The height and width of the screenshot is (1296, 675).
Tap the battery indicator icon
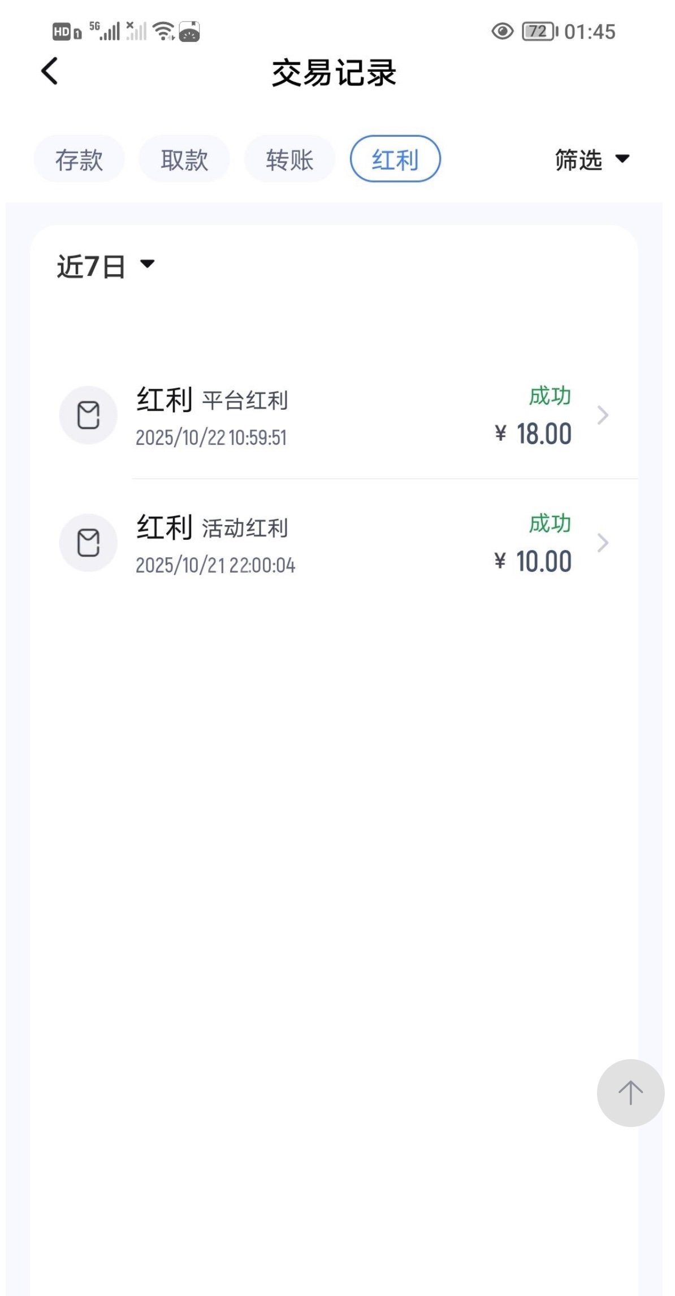point(539,31)
